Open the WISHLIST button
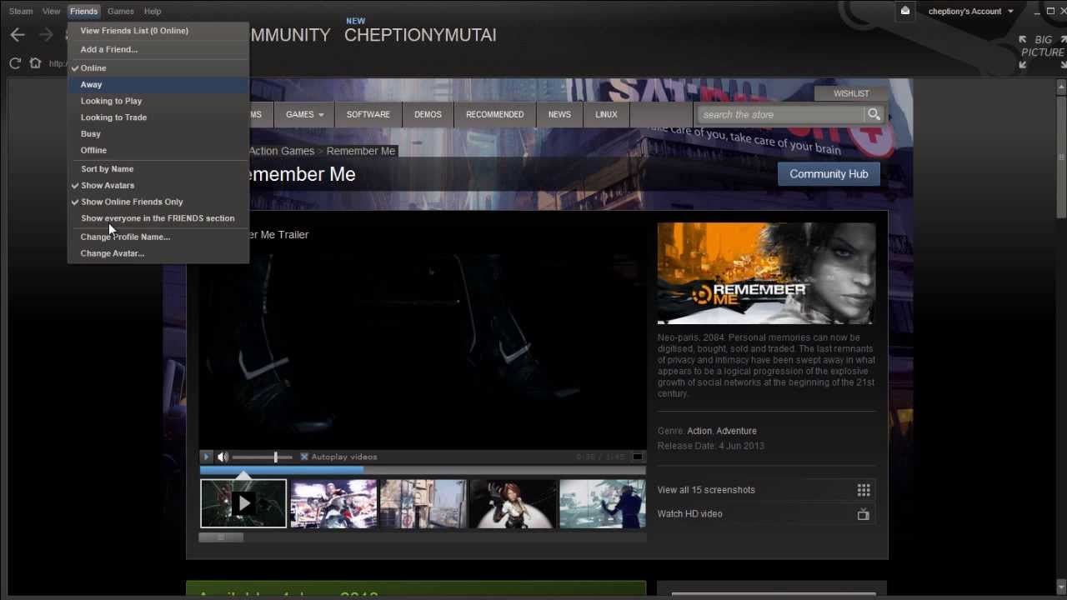This screenshot has width=1067, height=600. [x=851, y=93]
